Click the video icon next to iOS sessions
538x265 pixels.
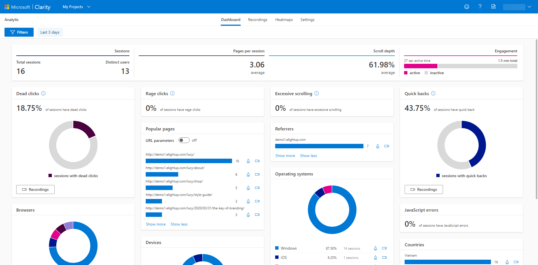pos(384,257)
